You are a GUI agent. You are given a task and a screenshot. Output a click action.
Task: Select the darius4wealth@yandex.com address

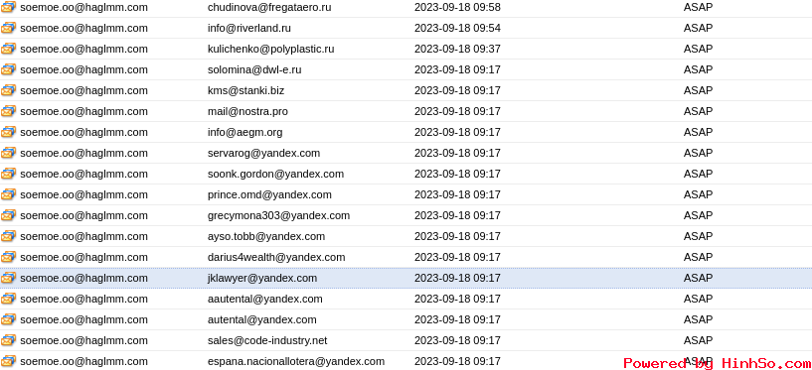point(276,257)
